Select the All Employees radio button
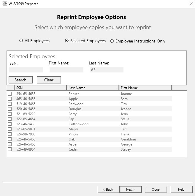The height and width of the screenshot is (196, 195). tap(21, 41)
